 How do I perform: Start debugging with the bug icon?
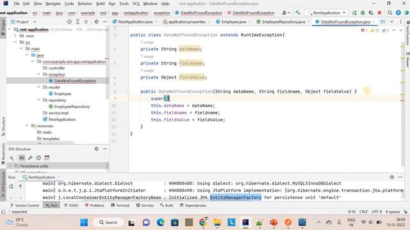coord(363,13)
